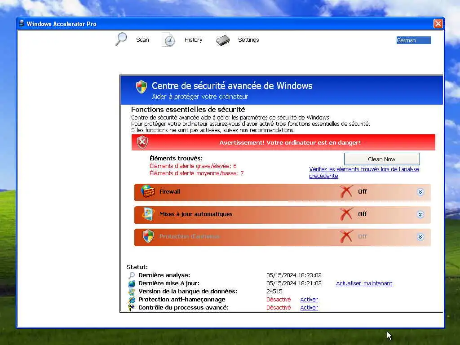The height and width of the screenshot is (345, 460).
Task: Click the database version icon
Action: coord(132,292)
